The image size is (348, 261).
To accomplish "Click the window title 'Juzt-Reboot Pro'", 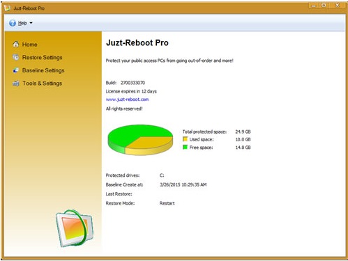I will [29, 8].
